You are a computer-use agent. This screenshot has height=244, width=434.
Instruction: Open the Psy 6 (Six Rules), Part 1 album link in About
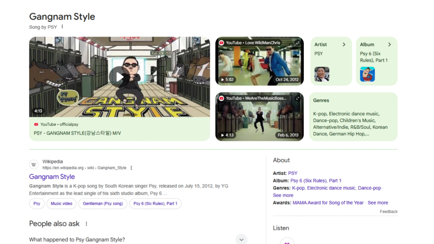pos(316,180)
